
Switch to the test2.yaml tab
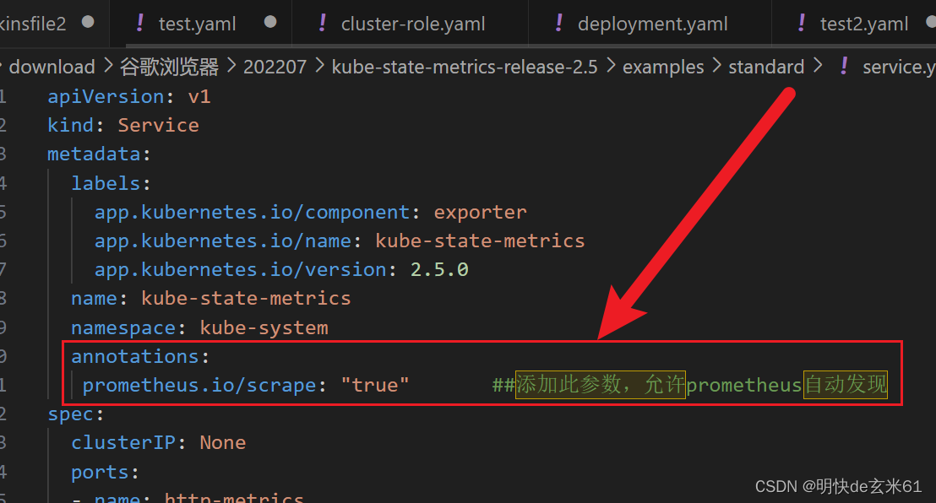(863, 24)
